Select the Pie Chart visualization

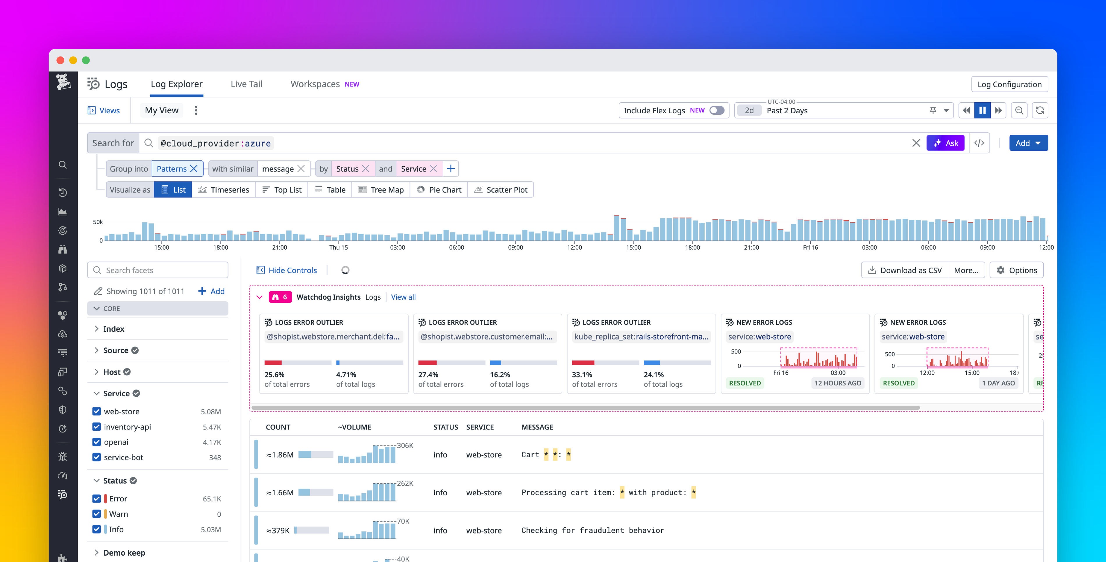point(439,190)
